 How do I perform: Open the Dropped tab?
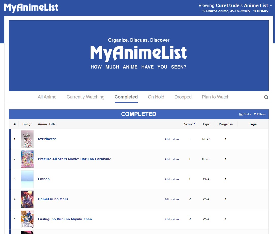pos(183,97)
